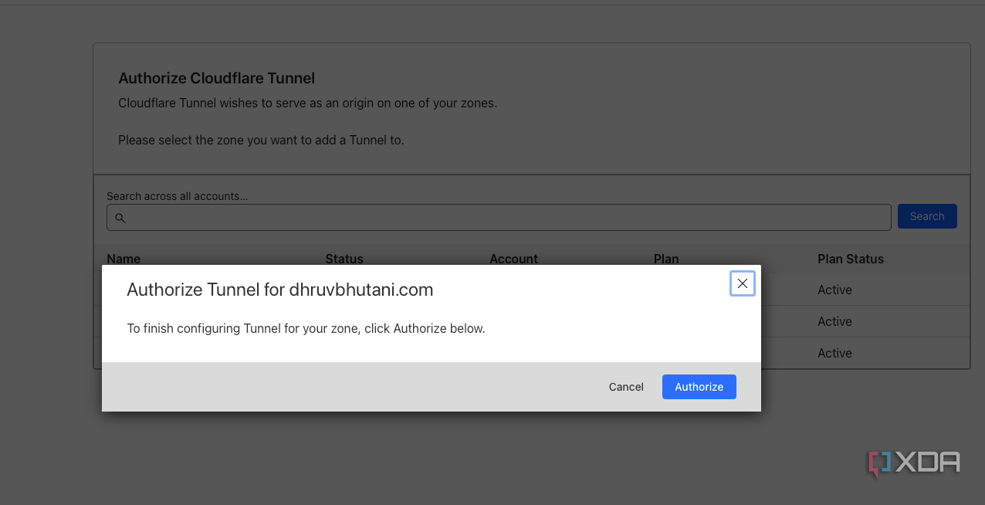Screen dimensions: 985x505
Task: Close the Authorize Tunnel dialog with X
Action: 742,283
